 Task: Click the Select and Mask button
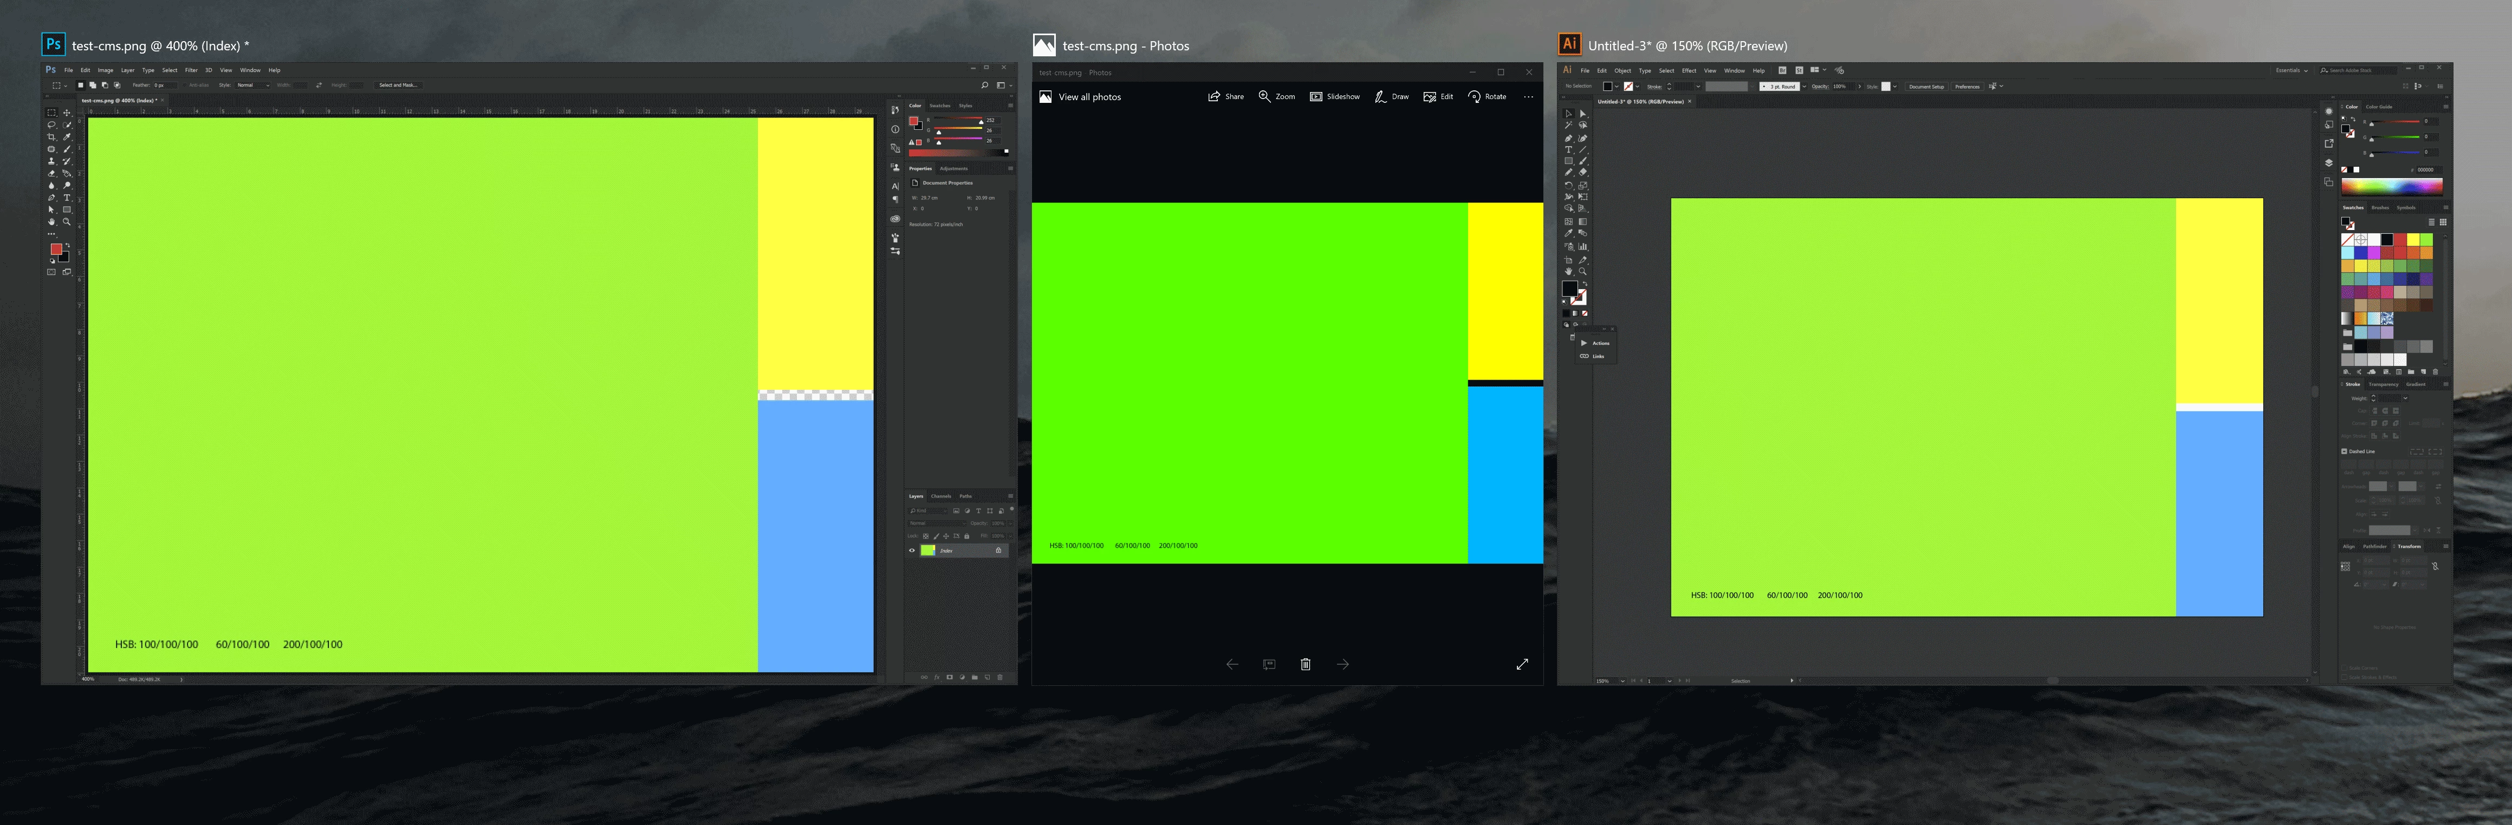pos(398,85)
